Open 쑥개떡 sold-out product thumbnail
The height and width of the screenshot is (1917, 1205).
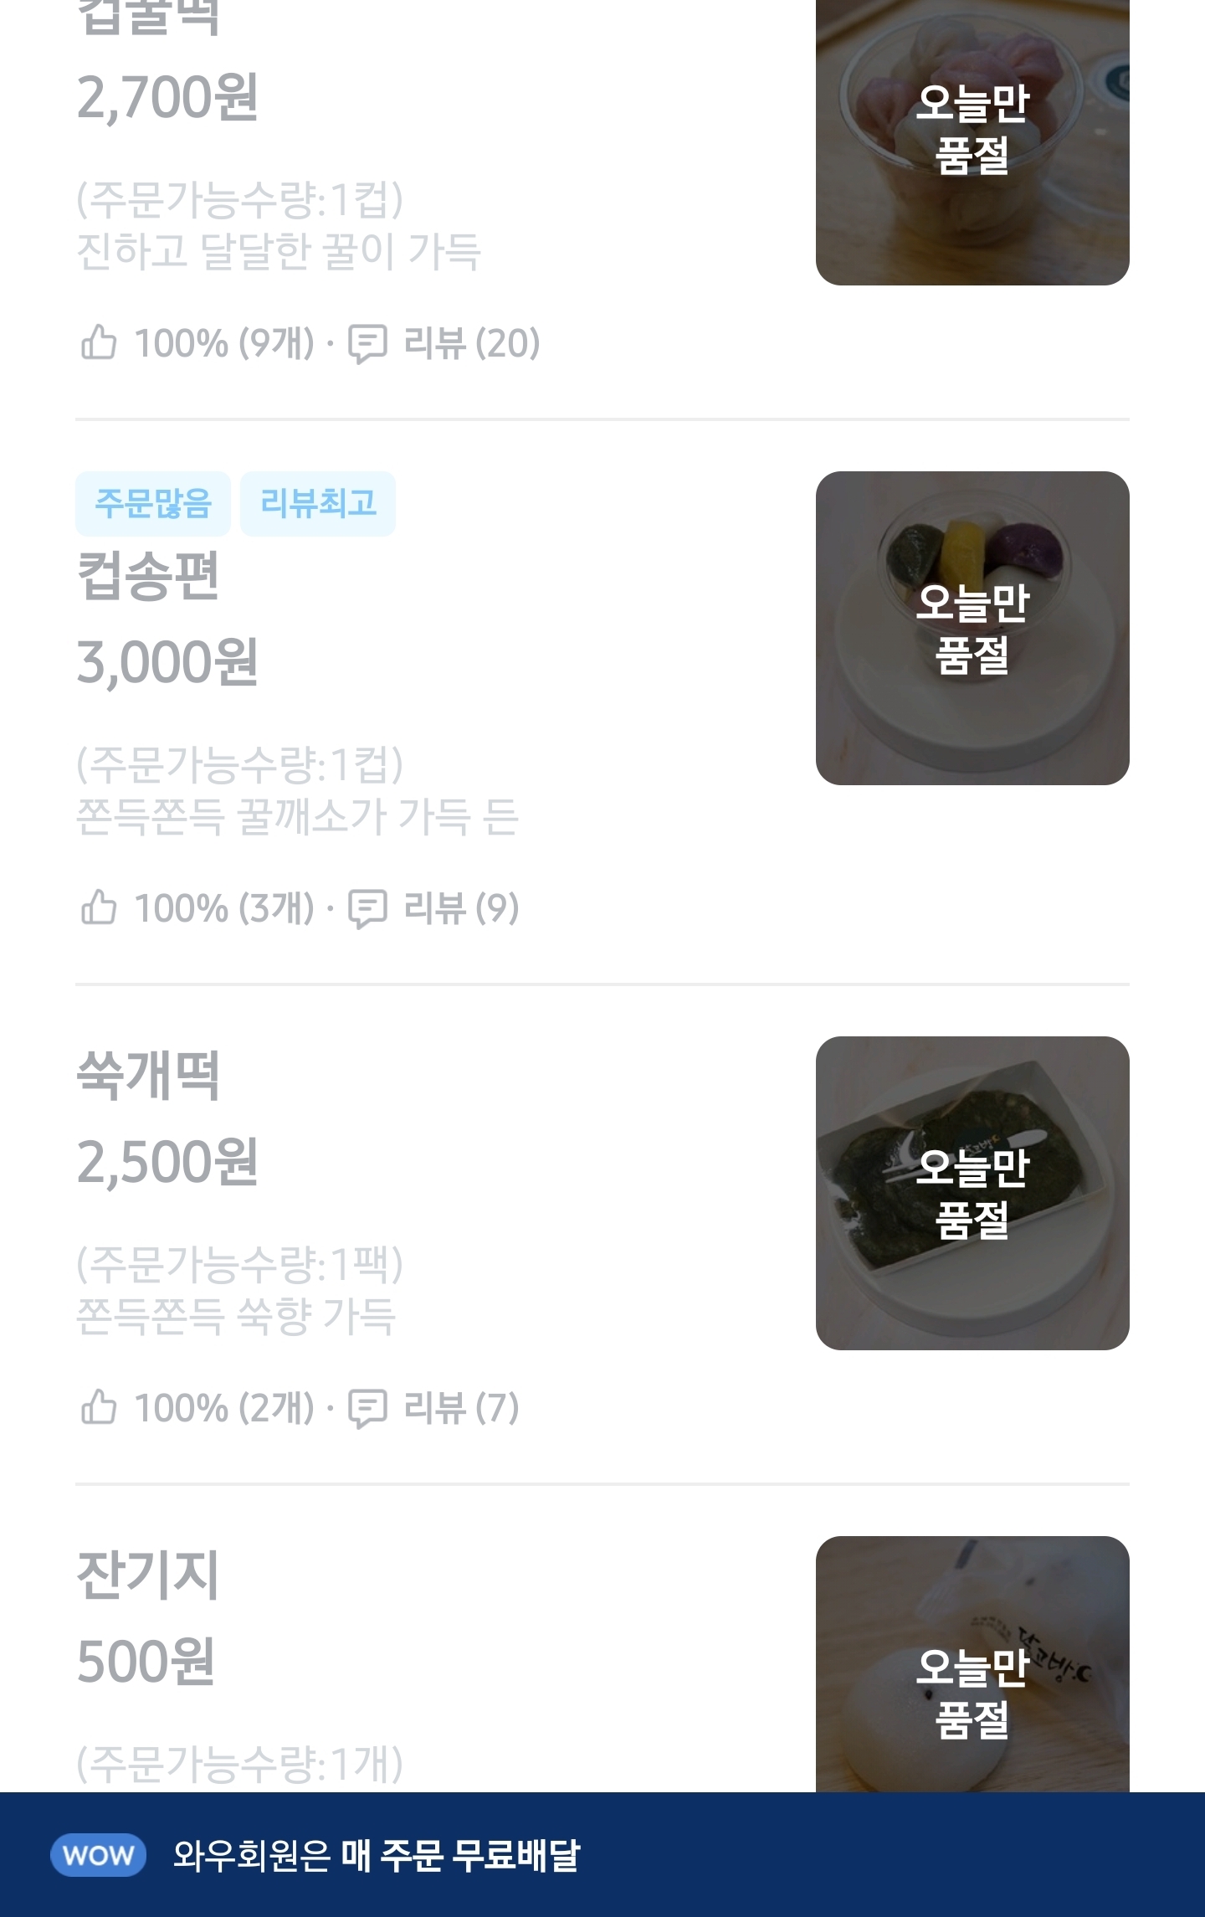(972, 1193)
